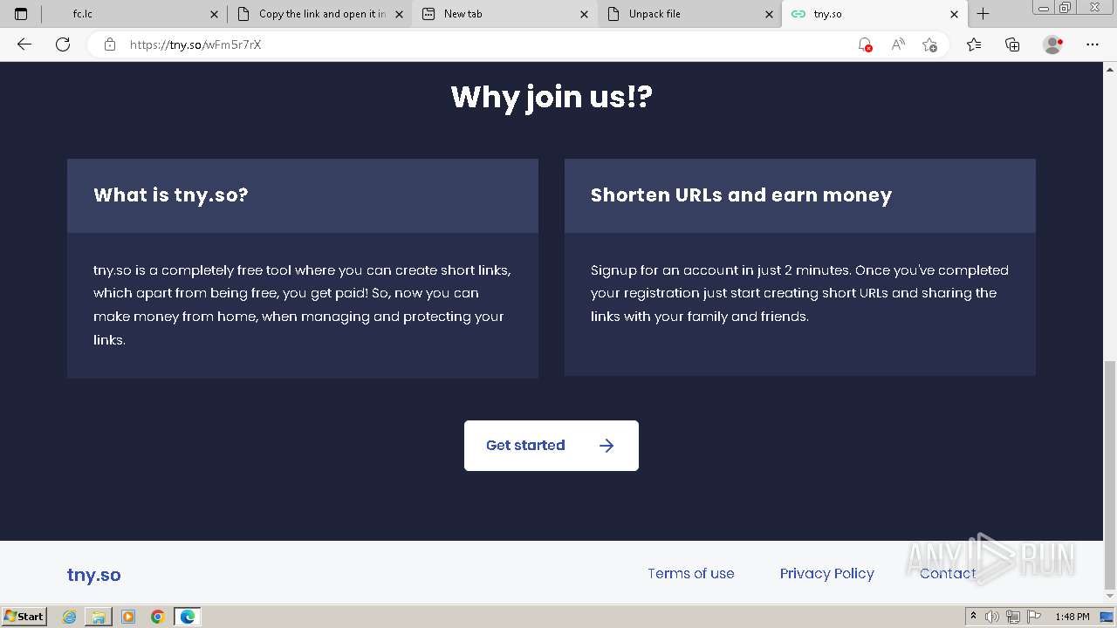This screenshot has height=628, width=1117.
Task: Click the Get started button
Action: coord(552,446)
